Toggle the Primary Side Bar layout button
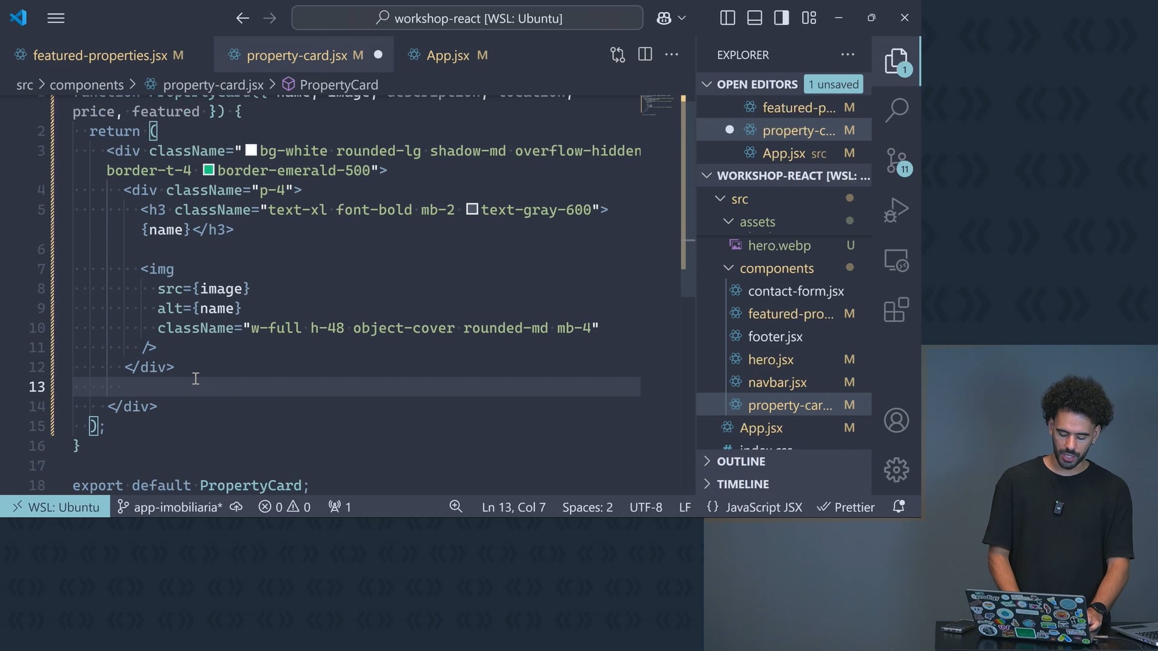The height and width of the screenshot is (651, 1158). pyautogui.click(x=727, y=18)
